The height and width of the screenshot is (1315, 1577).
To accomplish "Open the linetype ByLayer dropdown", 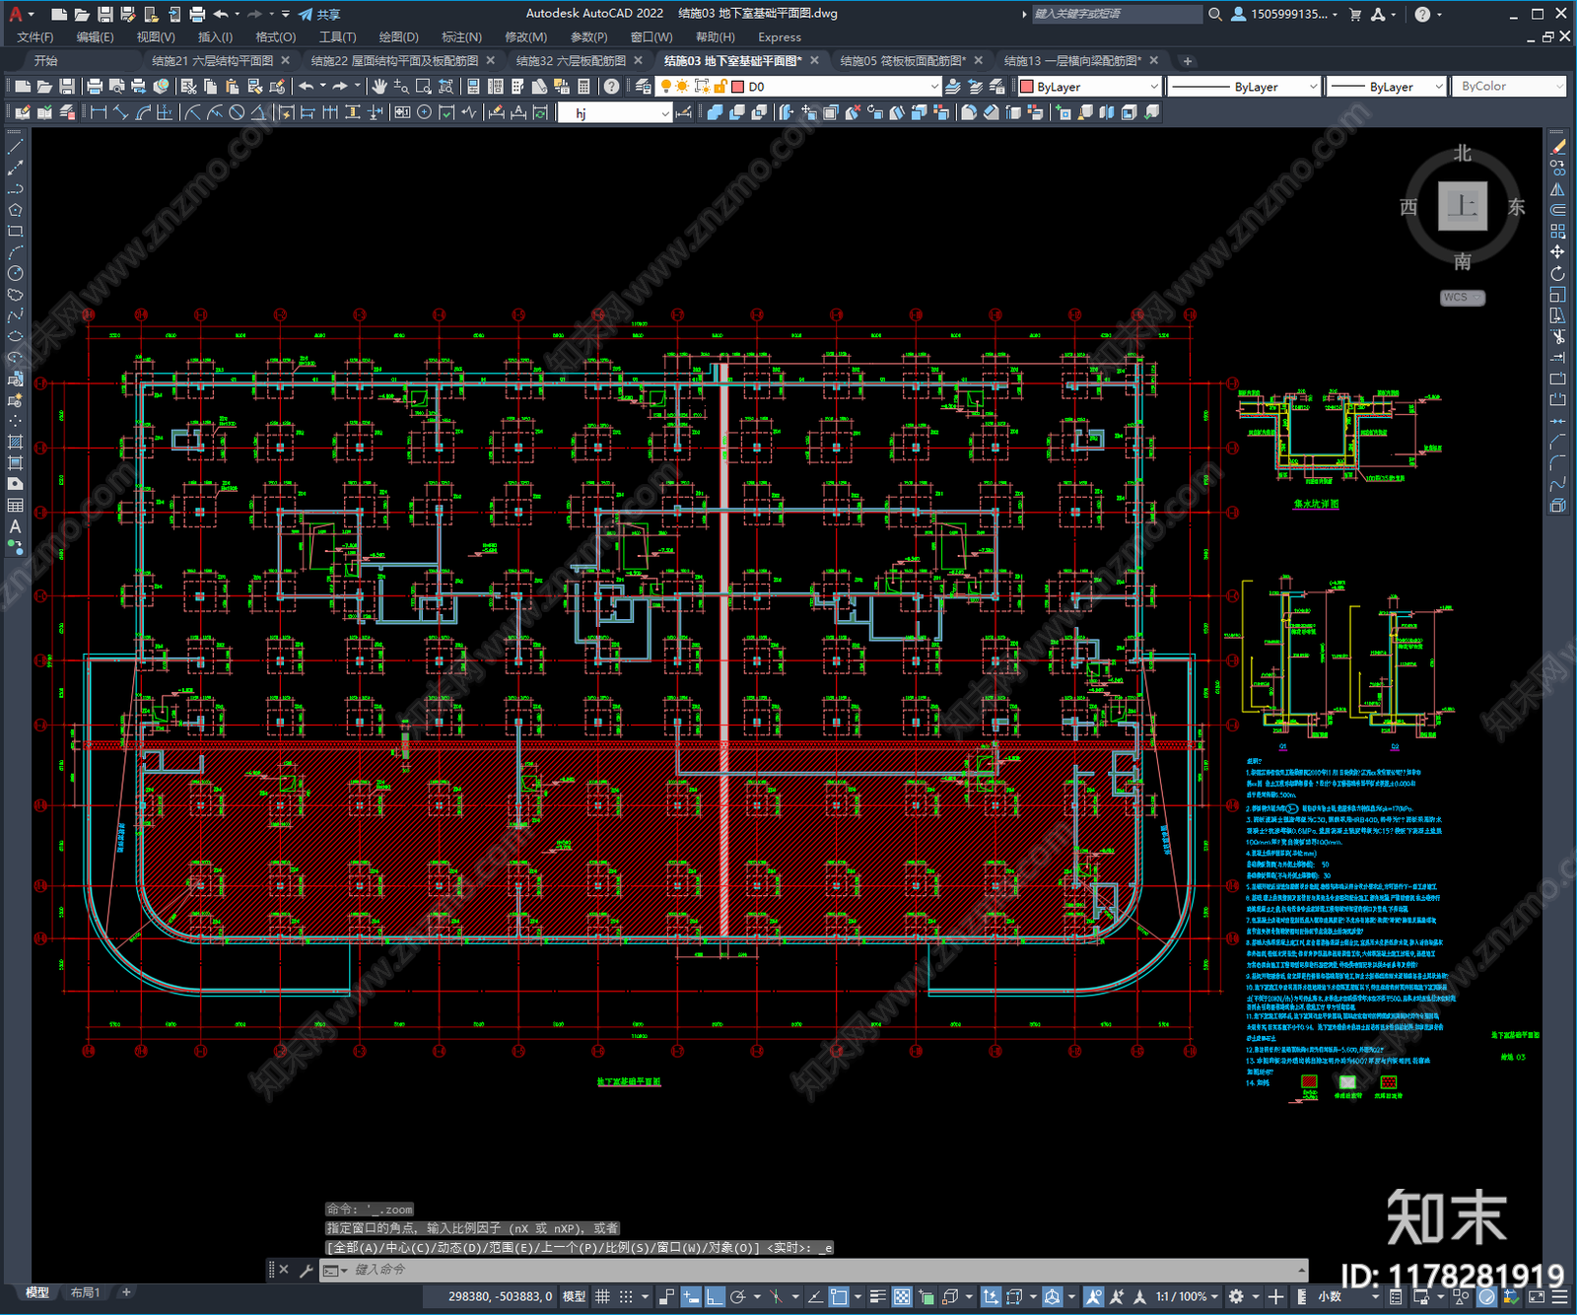I will click(1313, 87).
